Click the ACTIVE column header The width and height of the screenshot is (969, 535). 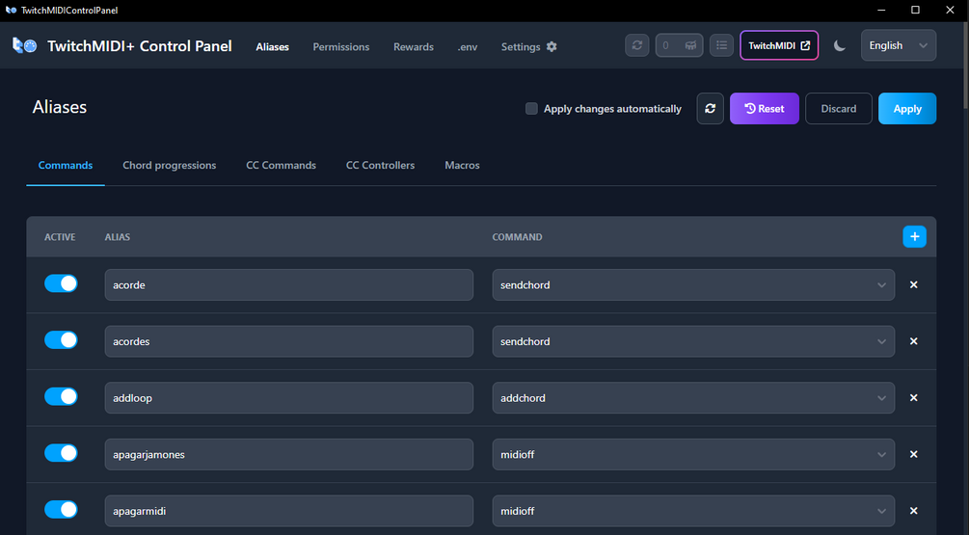[60, 237]
